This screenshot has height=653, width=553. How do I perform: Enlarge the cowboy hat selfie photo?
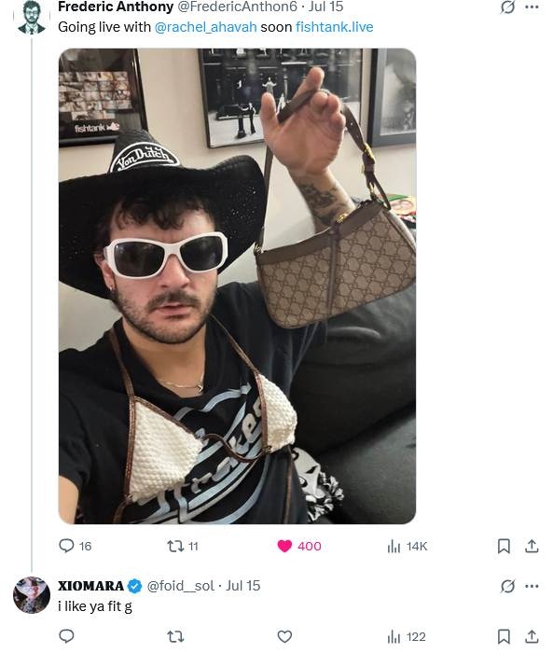[237, 286]
